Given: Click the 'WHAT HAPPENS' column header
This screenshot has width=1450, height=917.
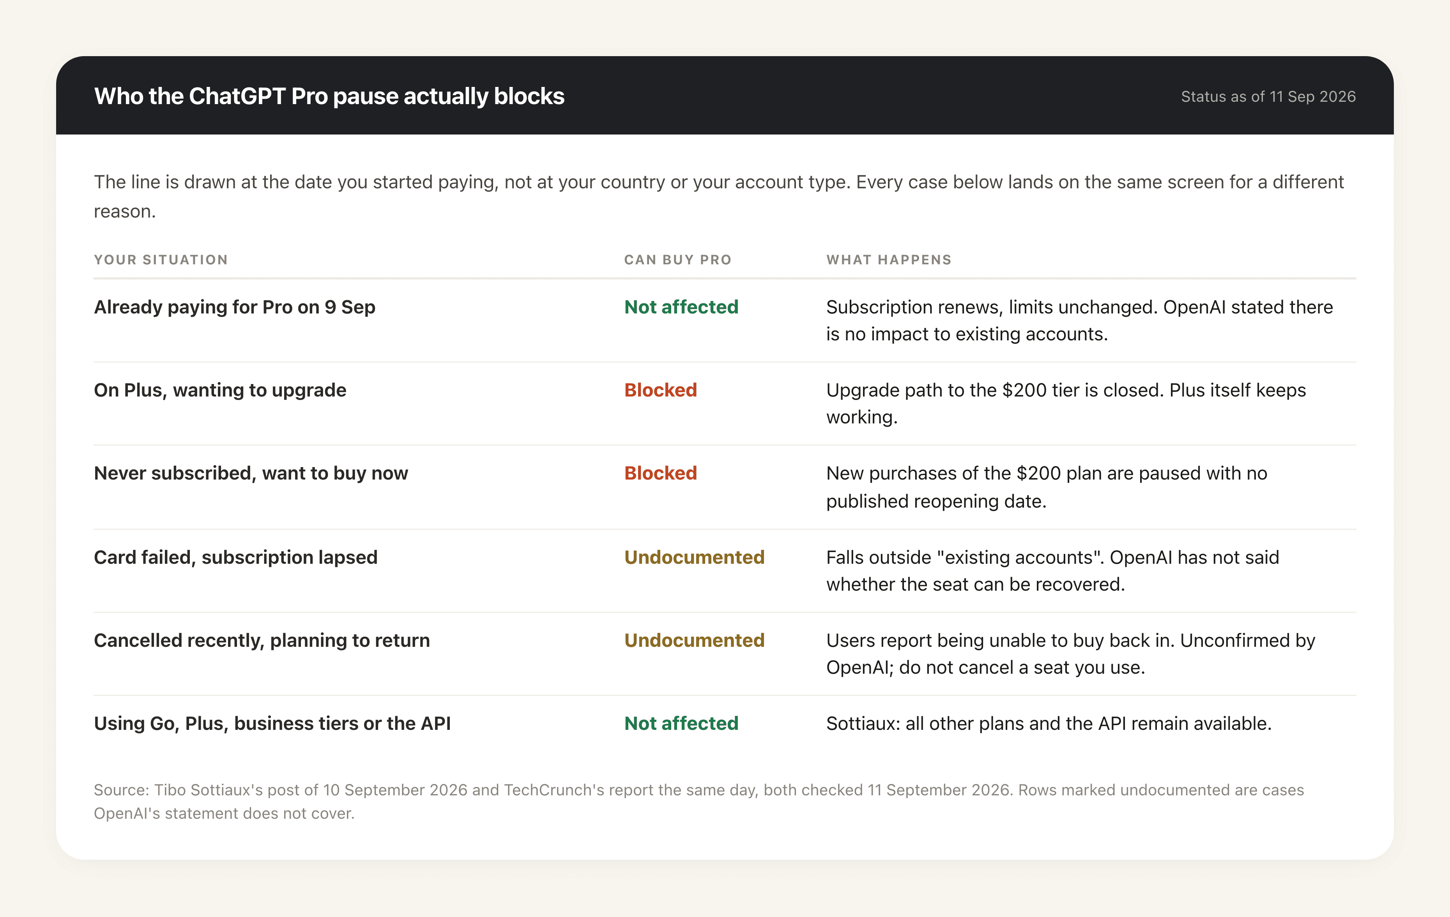Looking at the screenshot, I should 889,260.
